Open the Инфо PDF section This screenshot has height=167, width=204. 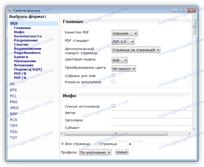point(19,32)
